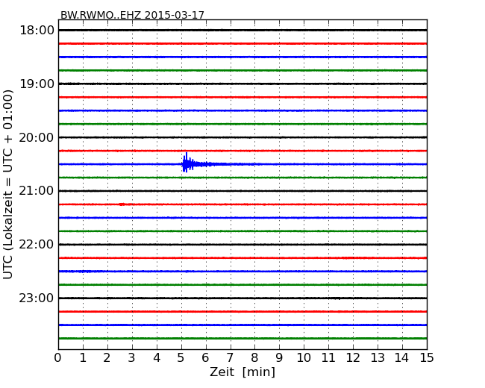485x388 pixels.
Task: Click the 18:00 time label
Action: 37,31
